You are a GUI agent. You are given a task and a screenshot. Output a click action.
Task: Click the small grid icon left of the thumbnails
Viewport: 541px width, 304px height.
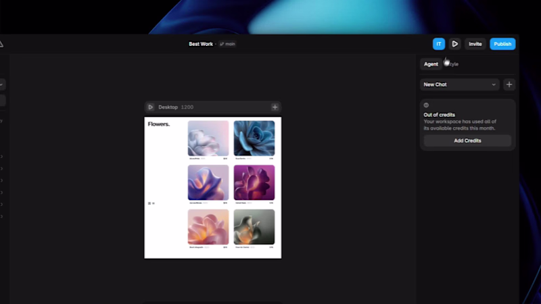tap(149, 203)
